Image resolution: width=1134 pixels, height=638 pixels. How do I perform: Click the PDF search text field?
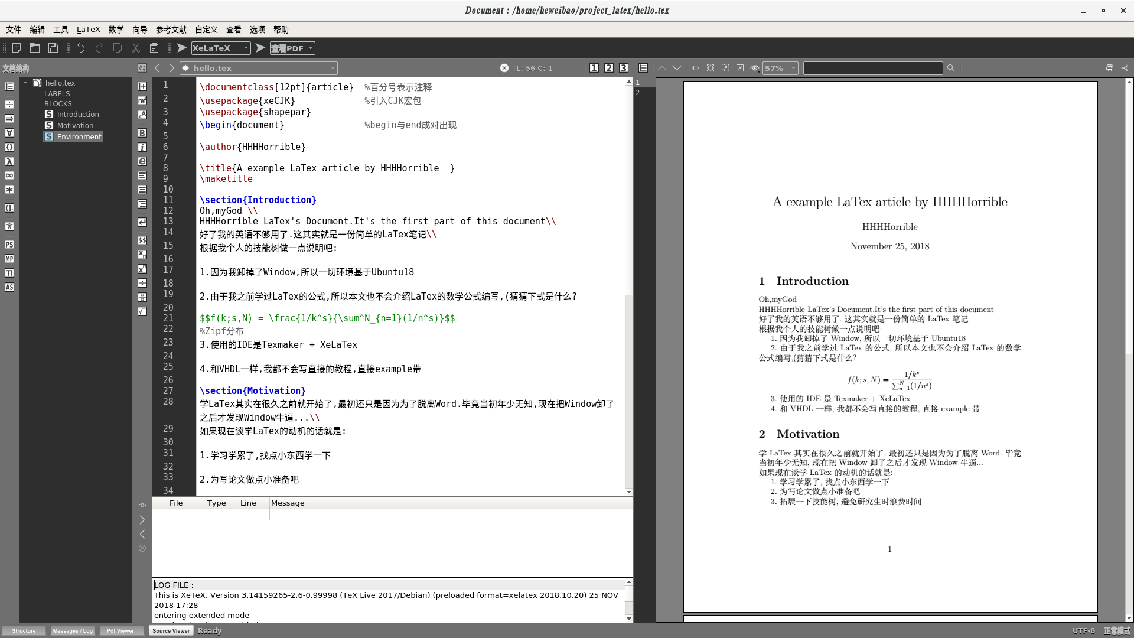(873, 68)
